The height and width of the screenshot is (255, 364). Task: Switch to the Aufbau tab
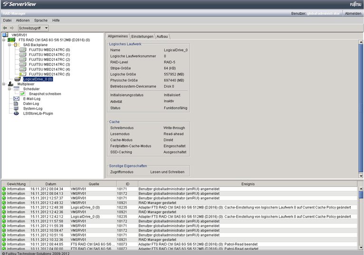pyautogui.click(x=162, y=37)
